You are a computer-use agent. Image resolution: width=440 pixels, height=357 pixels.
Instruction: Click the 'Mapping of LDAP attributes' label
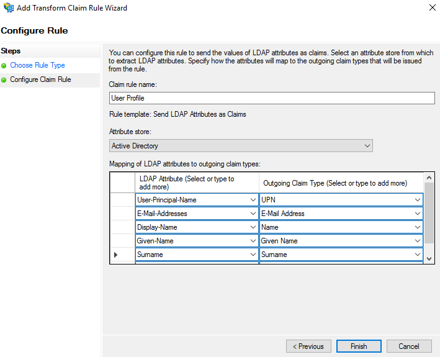pyautogui.click(x=185, y=164)
